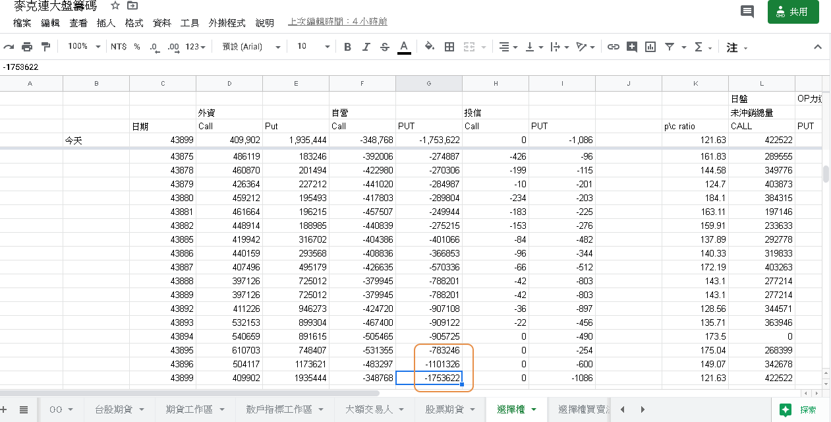Image resolution: width=831 pixels, height=422 pixels.
Task: Click the 探索 explore button
Action: (799, 409)
